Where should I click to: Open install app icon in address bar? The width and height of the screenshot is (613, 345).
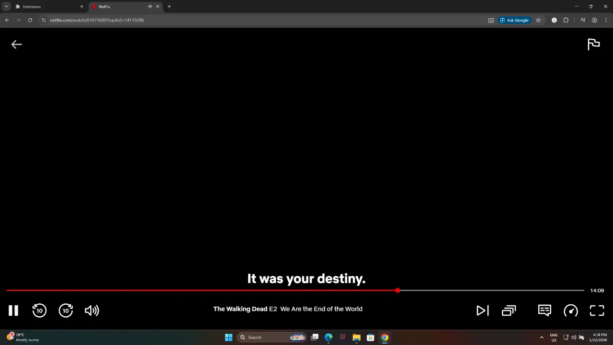click(491, 20)
